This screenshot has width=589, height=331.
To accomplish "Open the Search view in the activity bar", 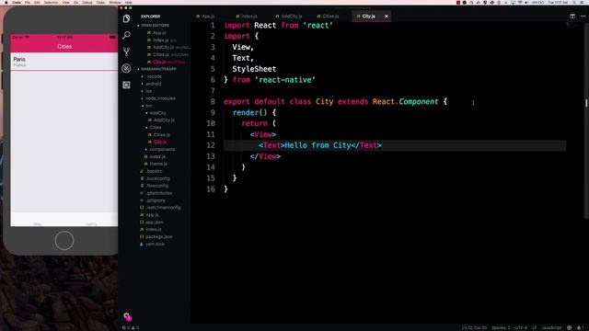I will pyautogui.click(x=126, y=35).
